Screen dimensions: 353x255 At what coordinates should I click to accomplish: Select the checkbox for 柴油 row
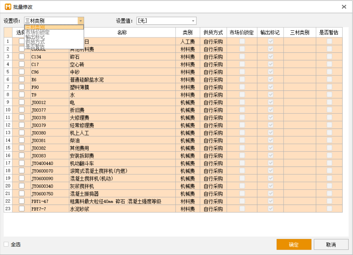pyautogui.click(x=22, y=140)
